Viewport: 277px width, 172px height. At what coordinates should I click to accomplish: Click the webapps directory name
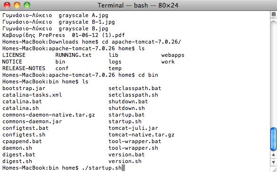[x=173, y=55]
